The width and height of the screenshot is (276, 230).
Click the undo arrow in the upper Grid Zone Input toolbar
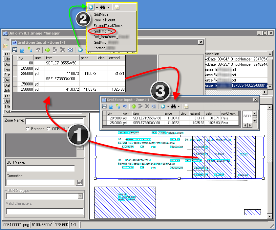tap(38, 50)
